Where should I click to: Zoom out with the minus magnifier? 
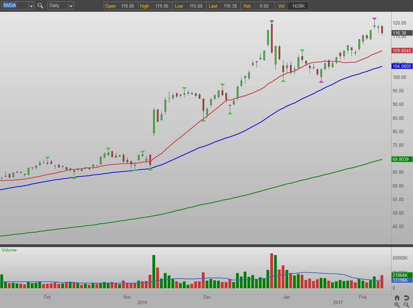(406, 305)
